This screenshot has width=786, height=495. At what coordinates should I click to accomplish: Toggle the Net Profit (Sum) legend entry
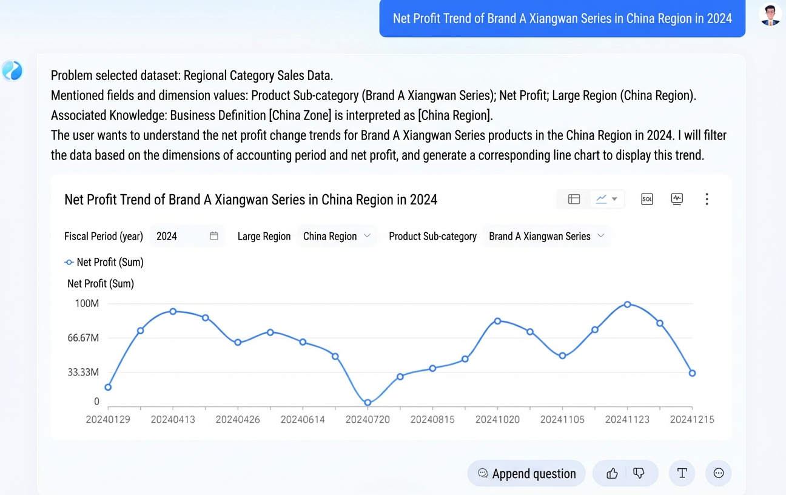[x=104, y=262]
